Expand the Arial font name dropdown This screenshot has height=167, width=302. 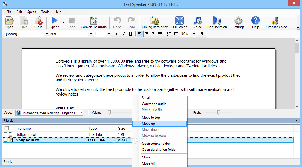91,34
